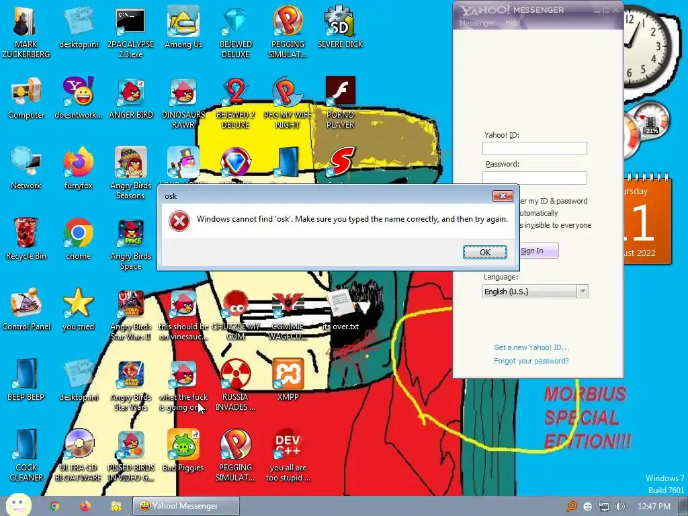Image resolution: width=688 pixels, height=516 pixels.
Task: Click OK in the osk error dialog
Action: point(485,253)
